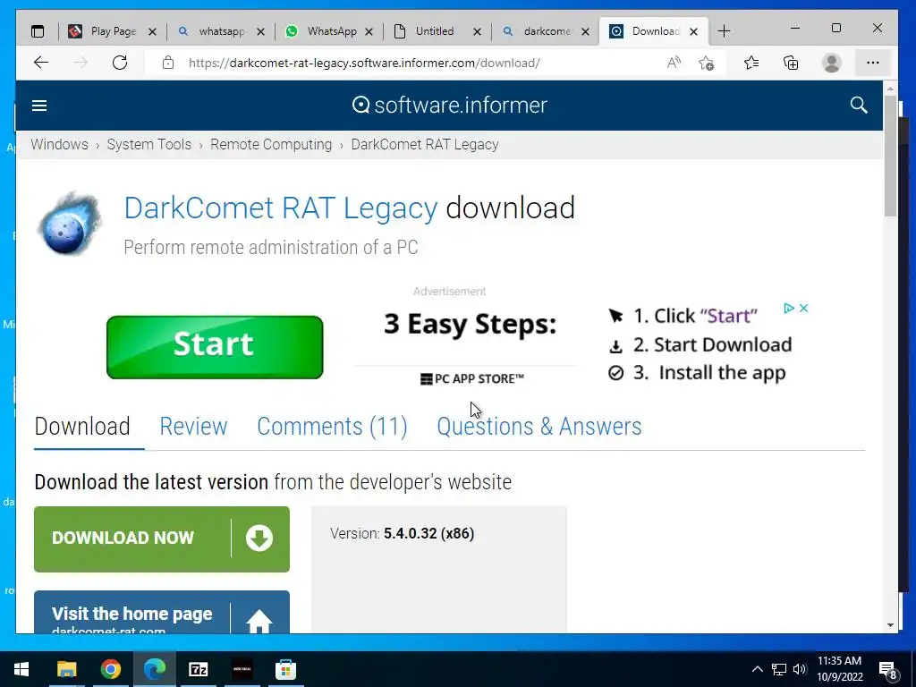The height and width of the screenshot is (687, 916).
Task: Close the Play Page tab
Action: tap(152, 32)
